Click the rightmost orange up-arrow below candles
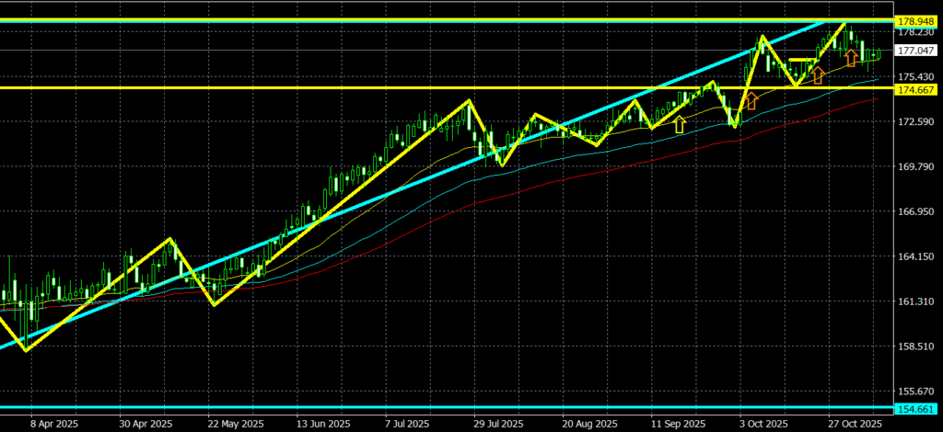 pyautogui.click(x=851, y=59)
